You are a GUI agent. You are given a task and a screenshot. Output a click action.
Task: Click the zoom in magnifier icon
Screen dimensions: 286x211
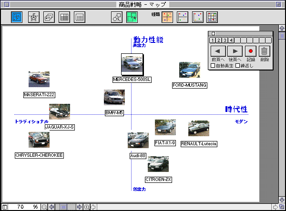[x=87, y=207]
